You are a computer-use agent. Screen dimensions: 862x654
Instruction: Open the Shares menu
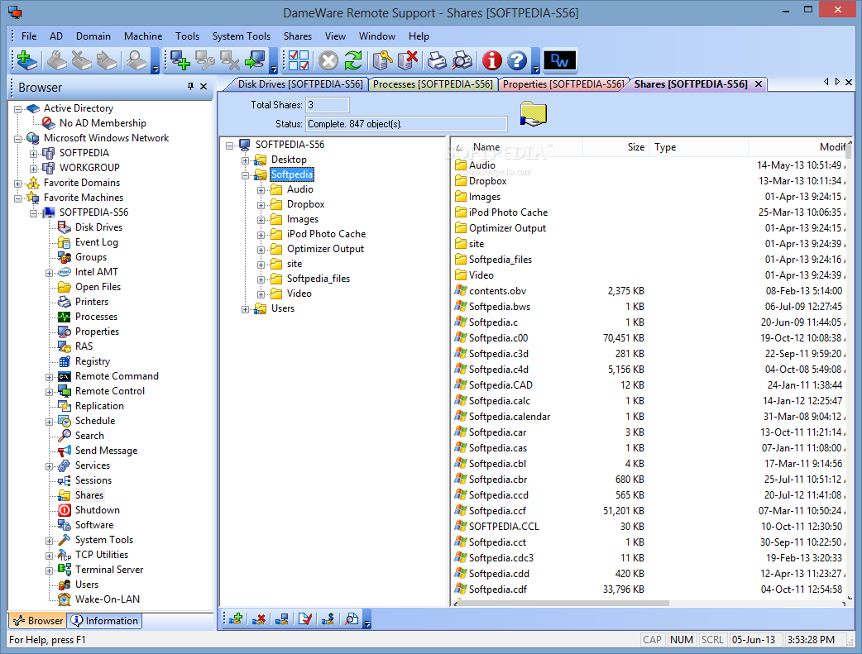[298, 36]
